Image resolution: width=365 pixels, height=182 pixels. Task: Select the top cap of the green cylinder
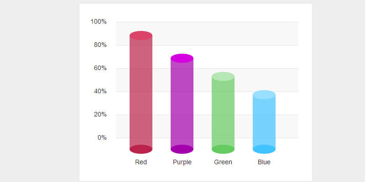click(x=223, y=76)
